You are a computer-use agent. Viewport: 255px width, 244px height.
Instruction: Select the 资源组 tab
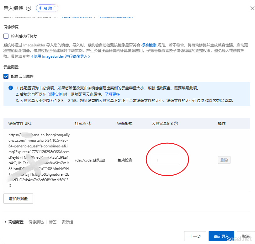(x=67, y=222)
